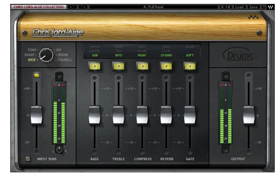Click the PUSH mode label in the display
Image resolution: width=279 pixels, height=178 pixels.
coord(142,55)
